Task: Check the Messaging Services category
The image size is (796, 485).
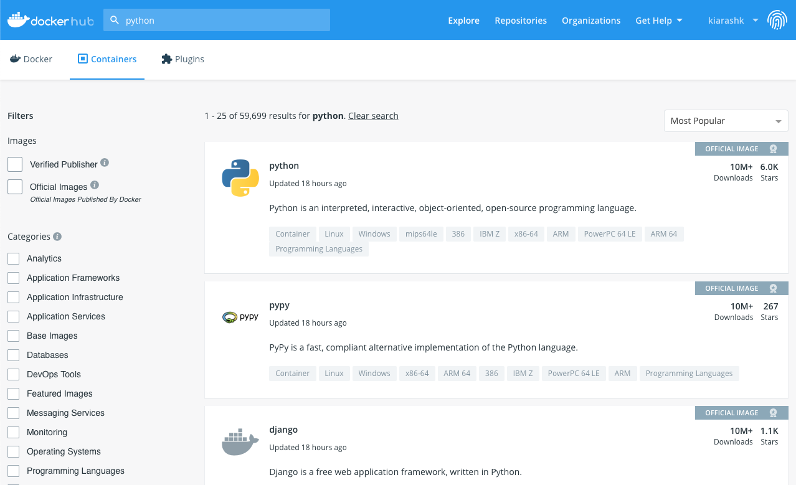Action: point(14,413)
